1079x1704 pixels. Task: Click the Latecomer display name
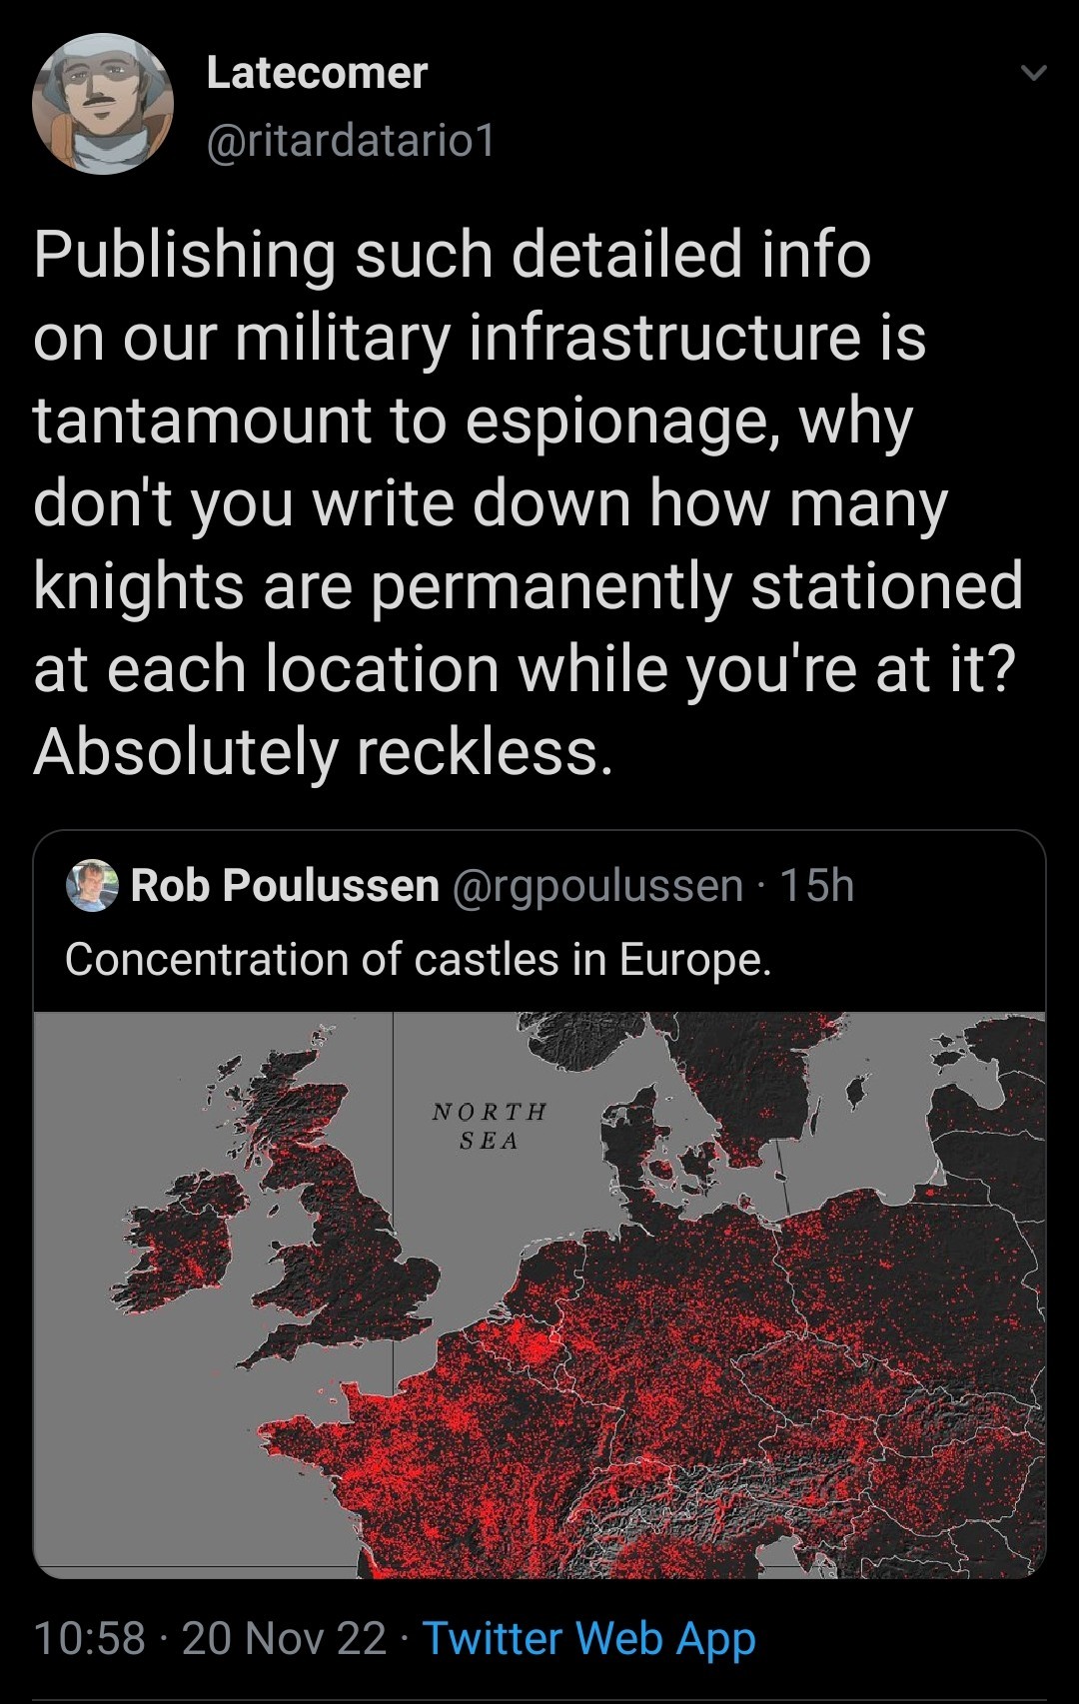click(x=317, y=73)
